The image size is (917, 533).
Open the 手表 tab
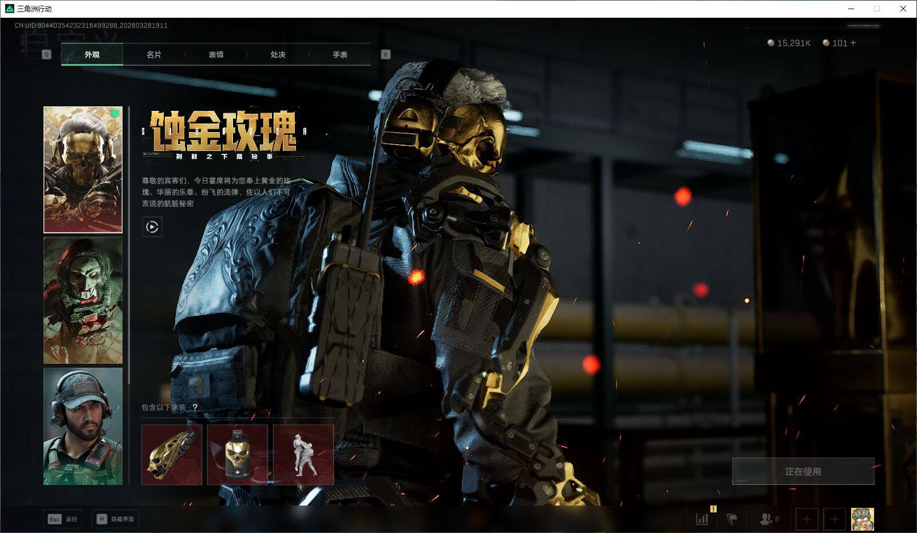click(340, 55)
